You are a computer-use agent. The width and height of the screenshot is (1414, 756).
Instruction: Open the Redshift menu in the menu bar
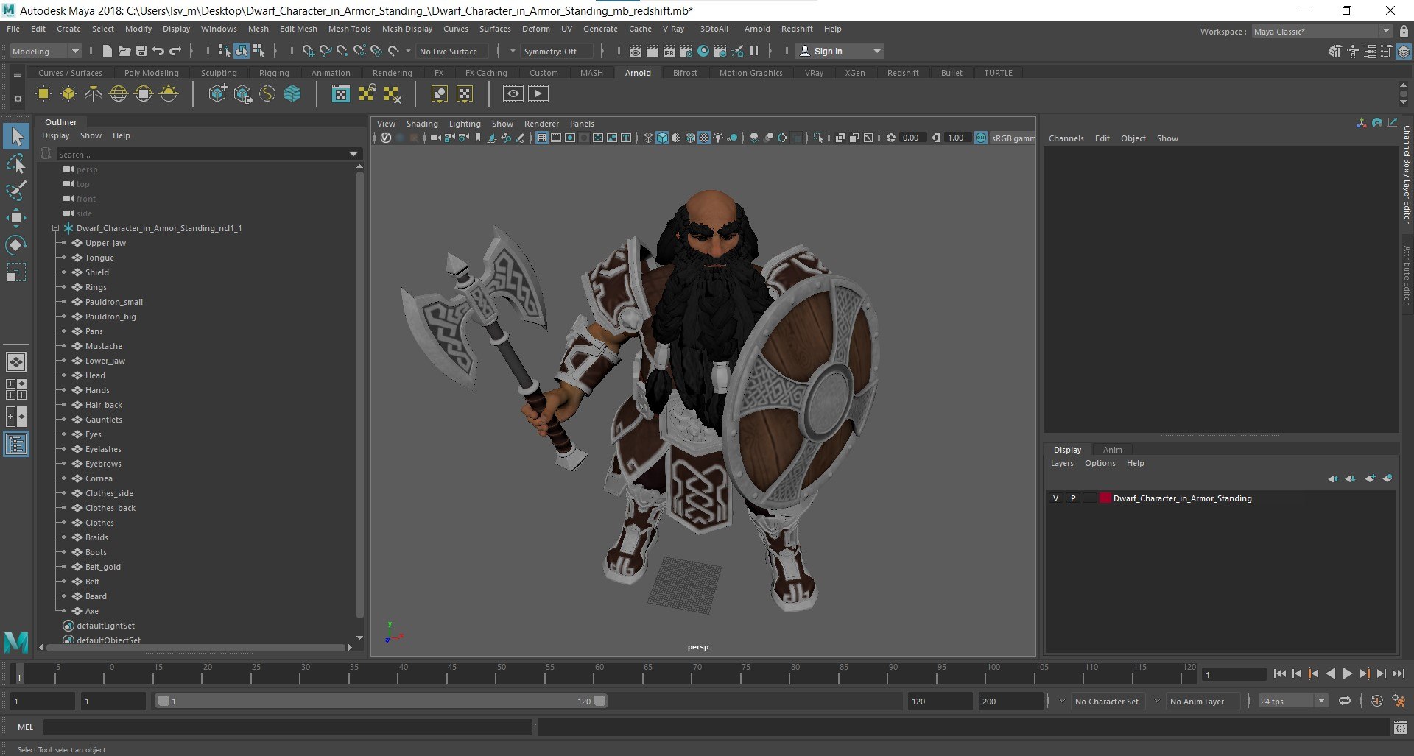pyautogui.click(x=797, y=29)
